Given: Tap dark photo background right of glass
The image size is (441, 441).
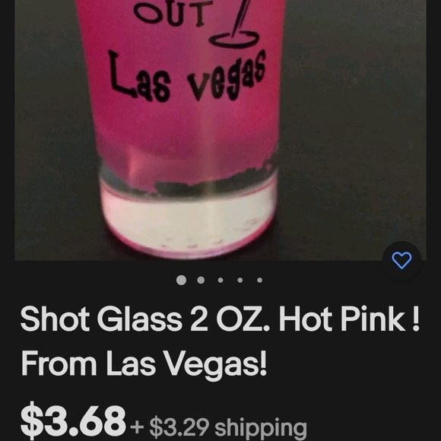Looking at the screenshot, I should [x=354, y=126].
